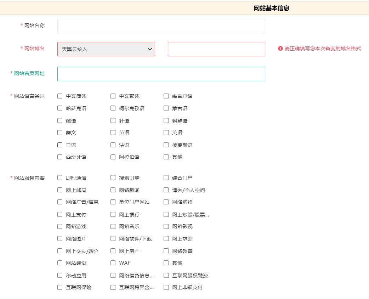Enable the 网络音乐 checkbox

(x=113, y=226)
